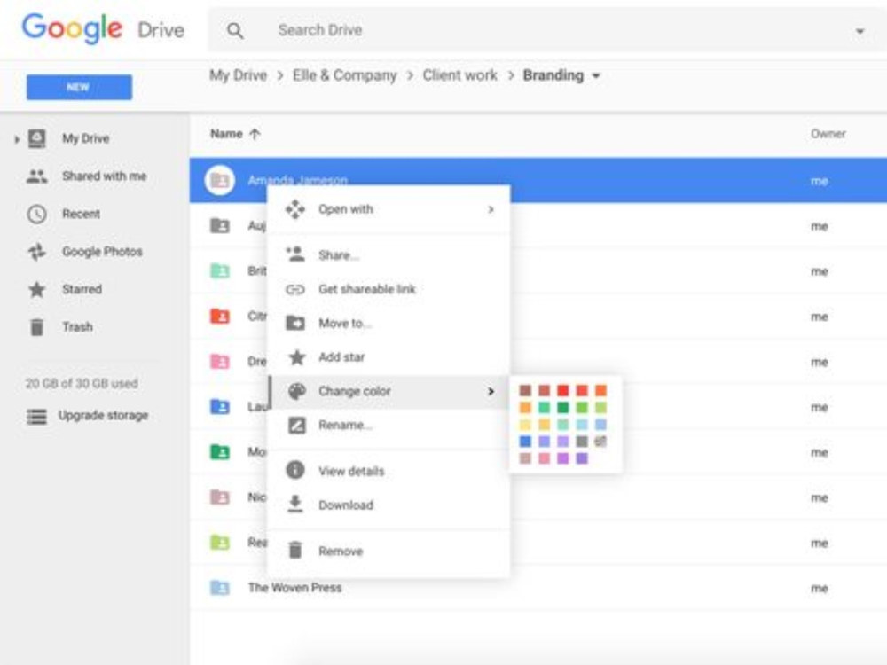The width and height of the screenshot is (887, 665).
Task: Pick the gray color swatch
Action: click(582, 441)
